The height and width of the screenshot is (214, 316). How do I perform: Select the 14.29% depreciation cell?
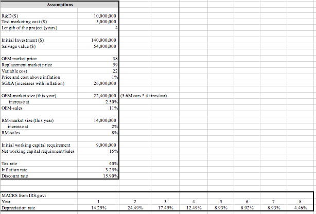coord(98,208)
